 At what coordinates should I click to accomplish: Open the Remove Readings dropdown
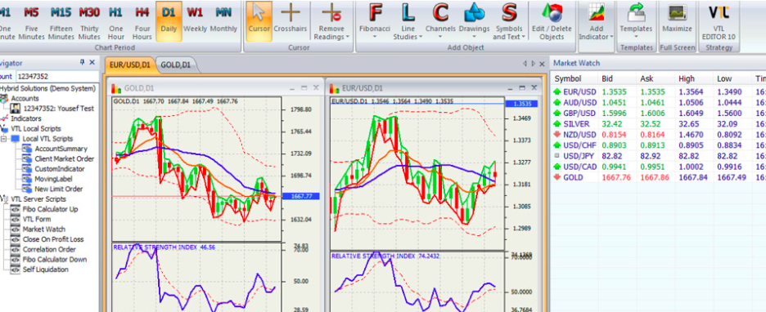(x=331, y=22)
